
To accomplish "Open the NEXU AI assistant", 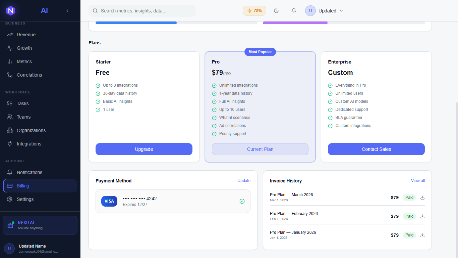I will (x=40, y=225).
